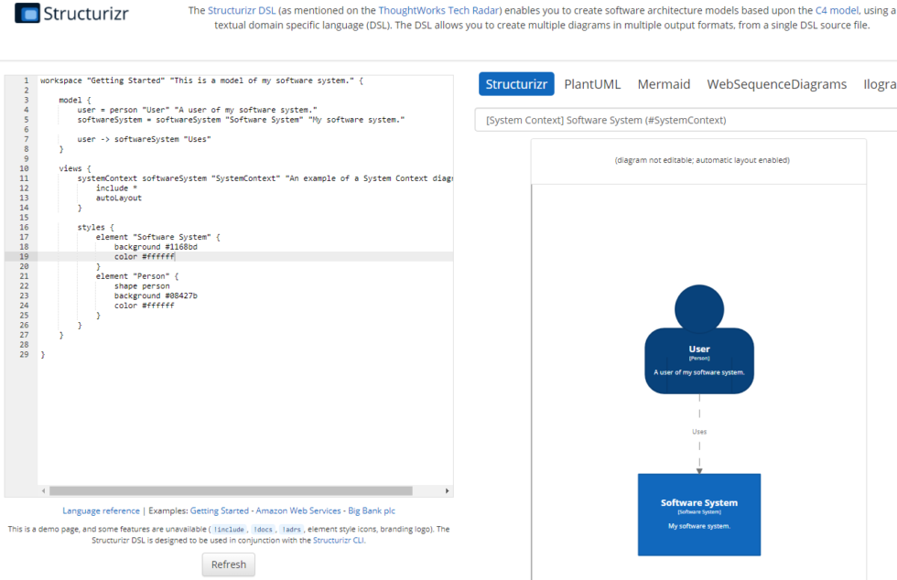Screen dimensions: 897x580
Task: Click the '!docs' code tag in the demo note
Action: 264,530
